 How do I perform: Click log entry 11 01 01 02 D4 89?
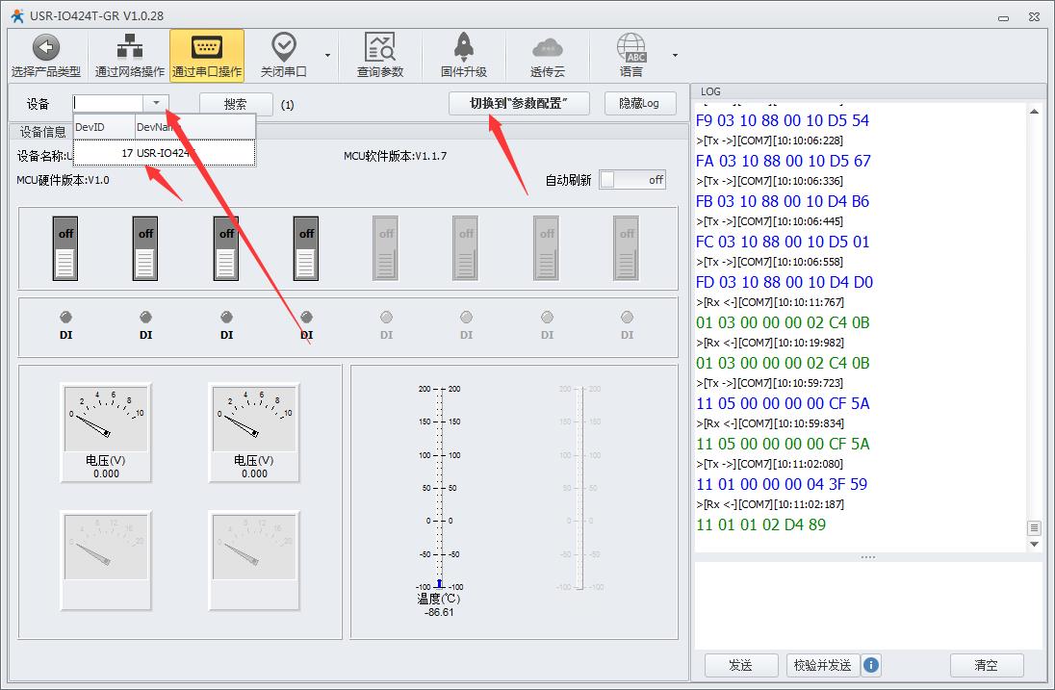tap(760, 524)
